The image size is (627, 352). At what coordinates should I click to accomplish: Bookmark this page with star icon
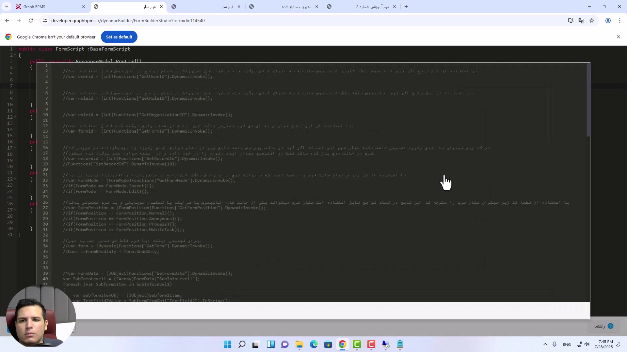tap(592, 21)
